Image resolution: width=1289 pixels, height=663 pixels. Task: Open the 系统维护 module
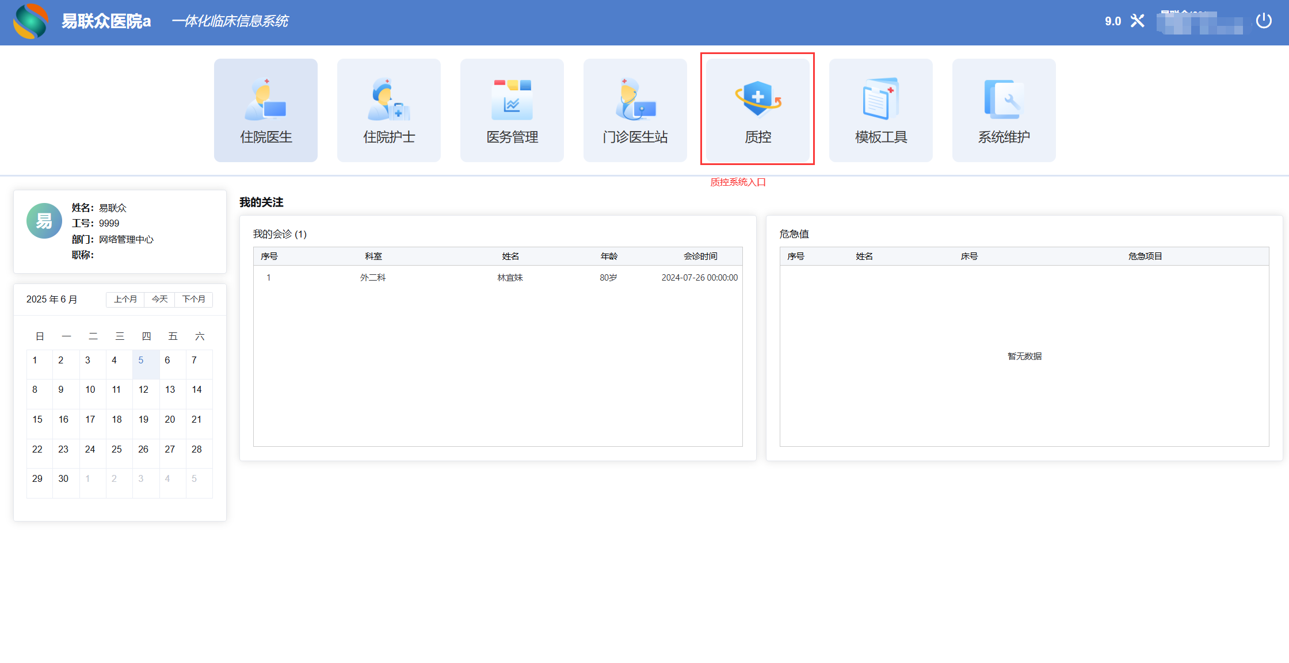click(1004, 110)
